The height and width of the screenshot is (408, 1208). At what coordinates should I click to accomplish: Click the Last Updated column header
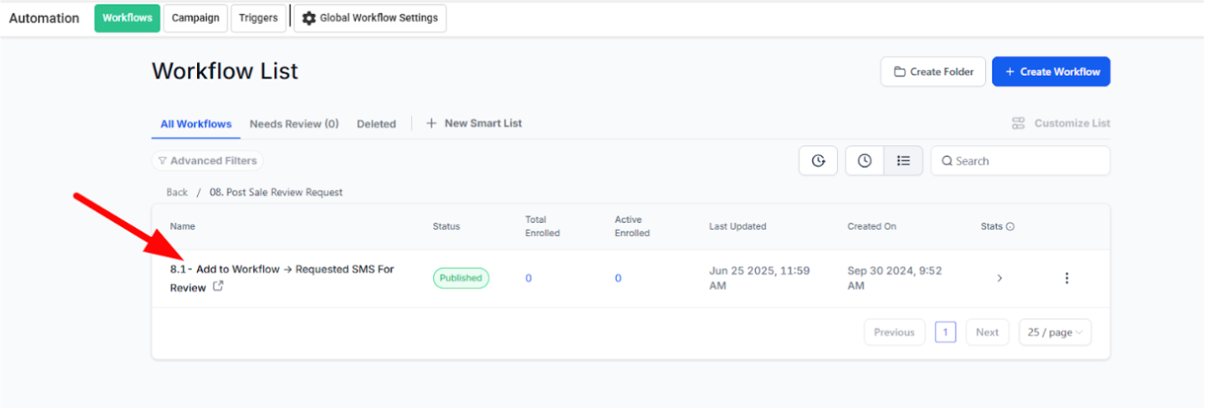pyautogui.click(x=738, y=226)
